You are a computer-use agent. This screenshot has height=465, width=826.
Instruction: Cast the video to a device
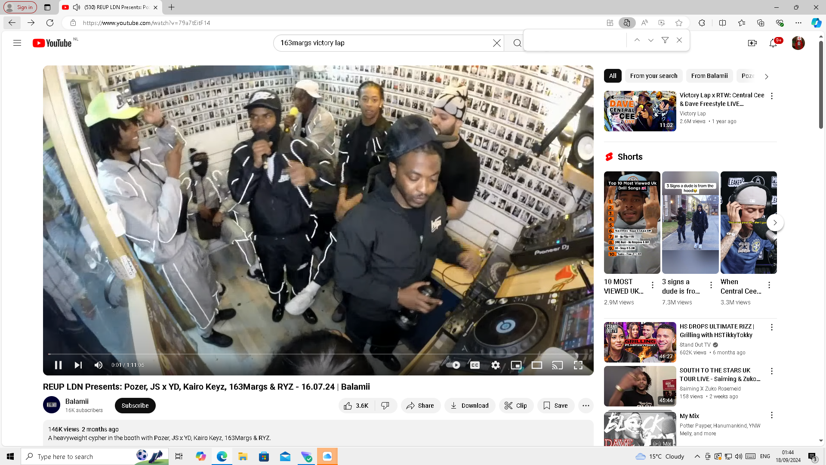point(557,365)
